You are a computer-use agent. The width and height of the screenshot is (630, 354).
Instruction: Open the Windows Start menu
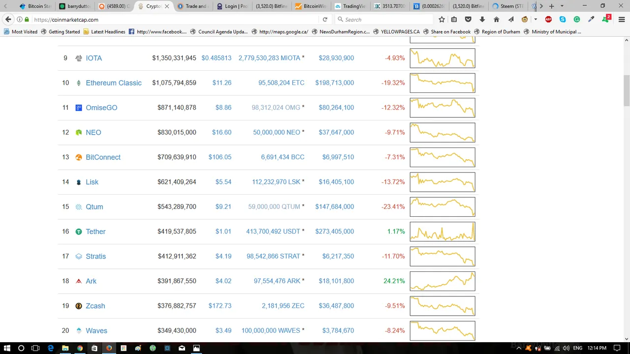click(7, 348)
